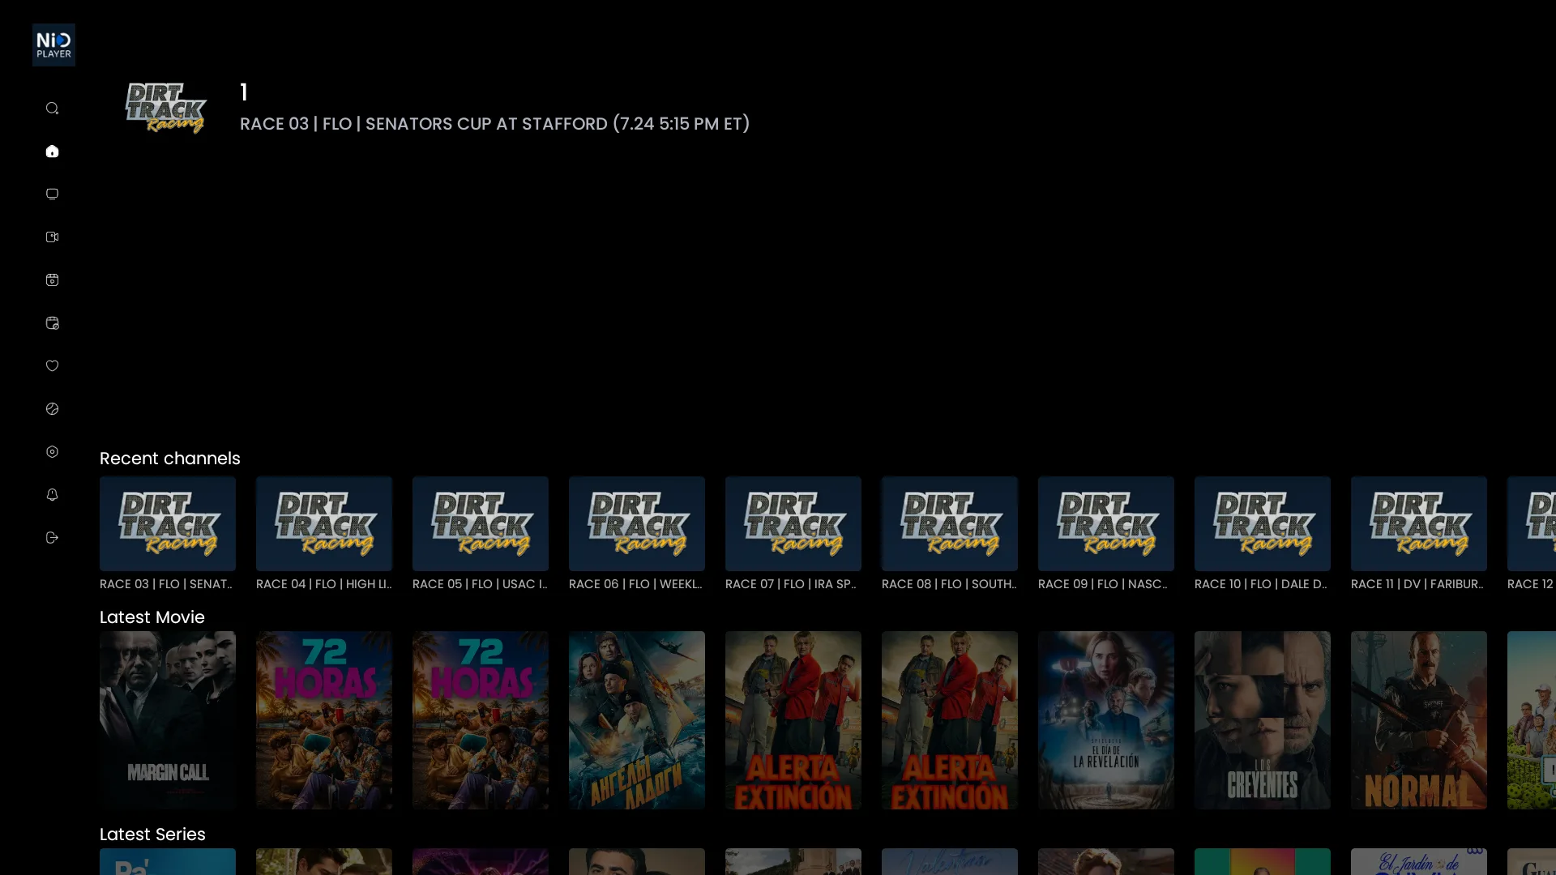Click the Nio Player logo
The width and height of the screenshot is (1556, 875).
pos(53,45)
